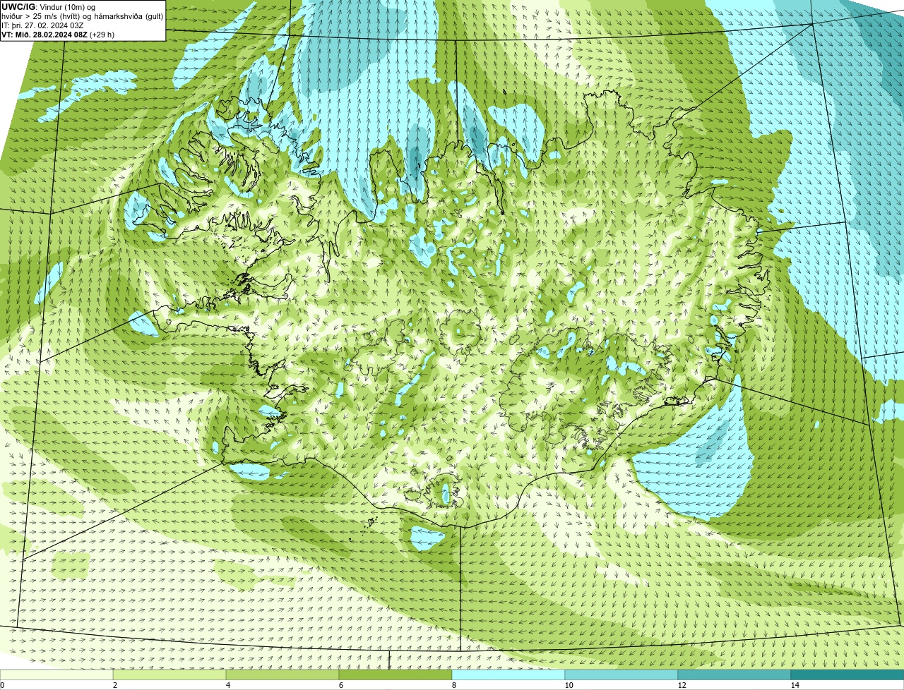Click the 'IT: þri. 27. 02. 2024 03Z' line
Viewport: 904px width, 690px height.
click(x=42, y=25)
